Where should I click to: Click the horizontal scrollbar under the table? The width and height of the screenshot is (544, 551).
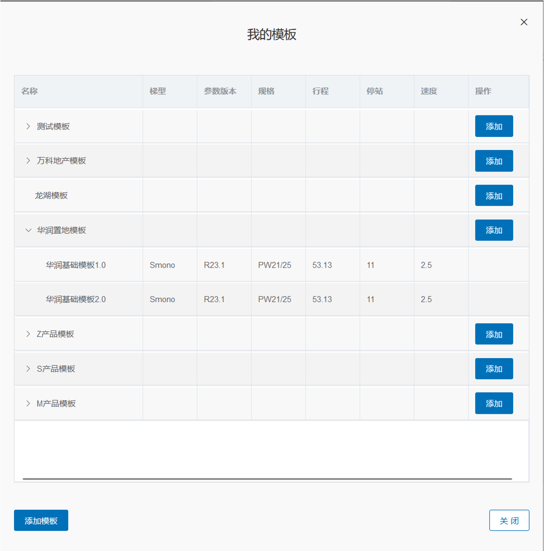click(x=267, y=479)
